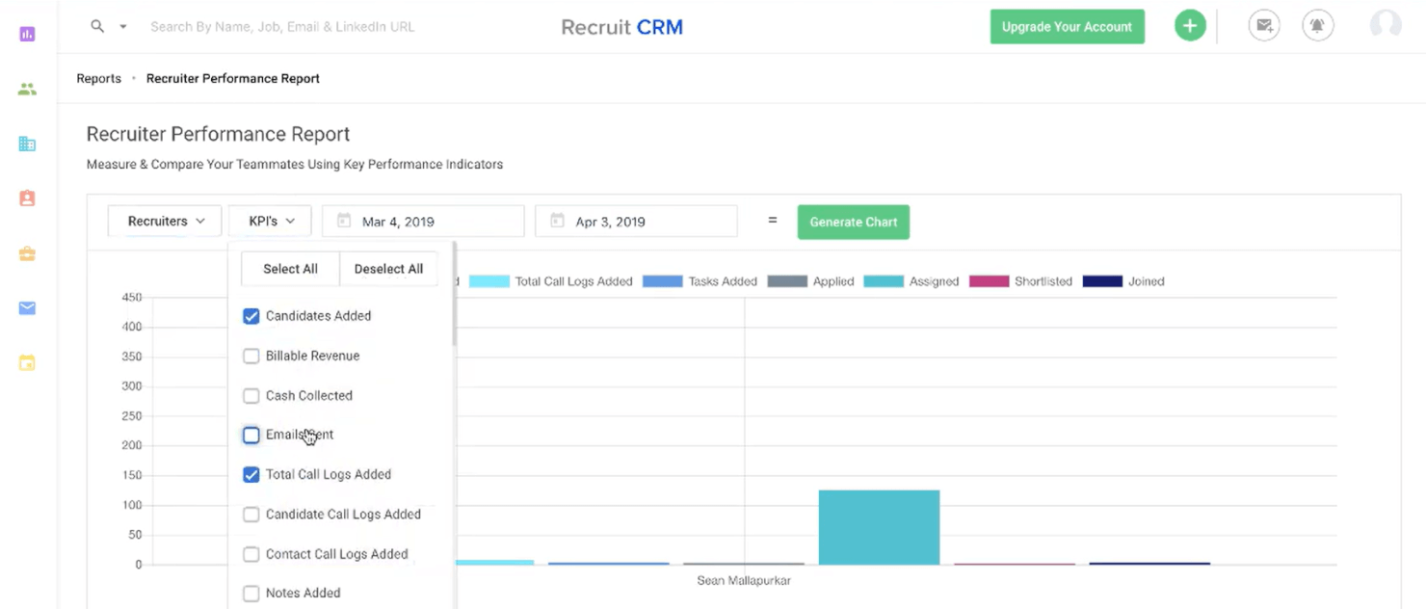Open the Mar 4, 2019 start date field
1426x609 pixels.
pyautogui.click(x=423, y=221)
